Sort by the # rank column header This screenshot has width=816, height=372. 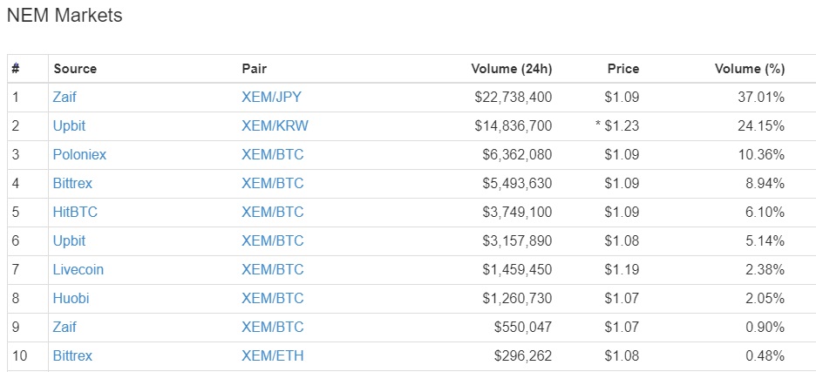pos(16,69)
